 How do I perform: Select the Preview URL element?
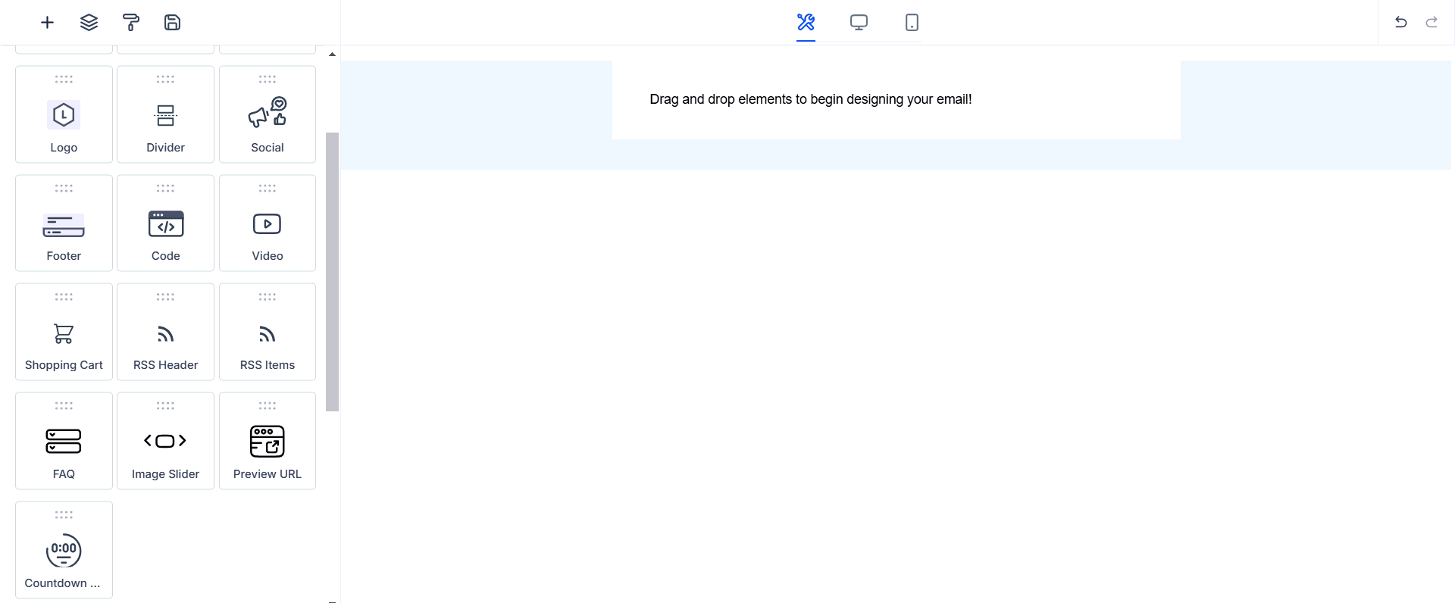pyautogui.click(x=268, y=441)
